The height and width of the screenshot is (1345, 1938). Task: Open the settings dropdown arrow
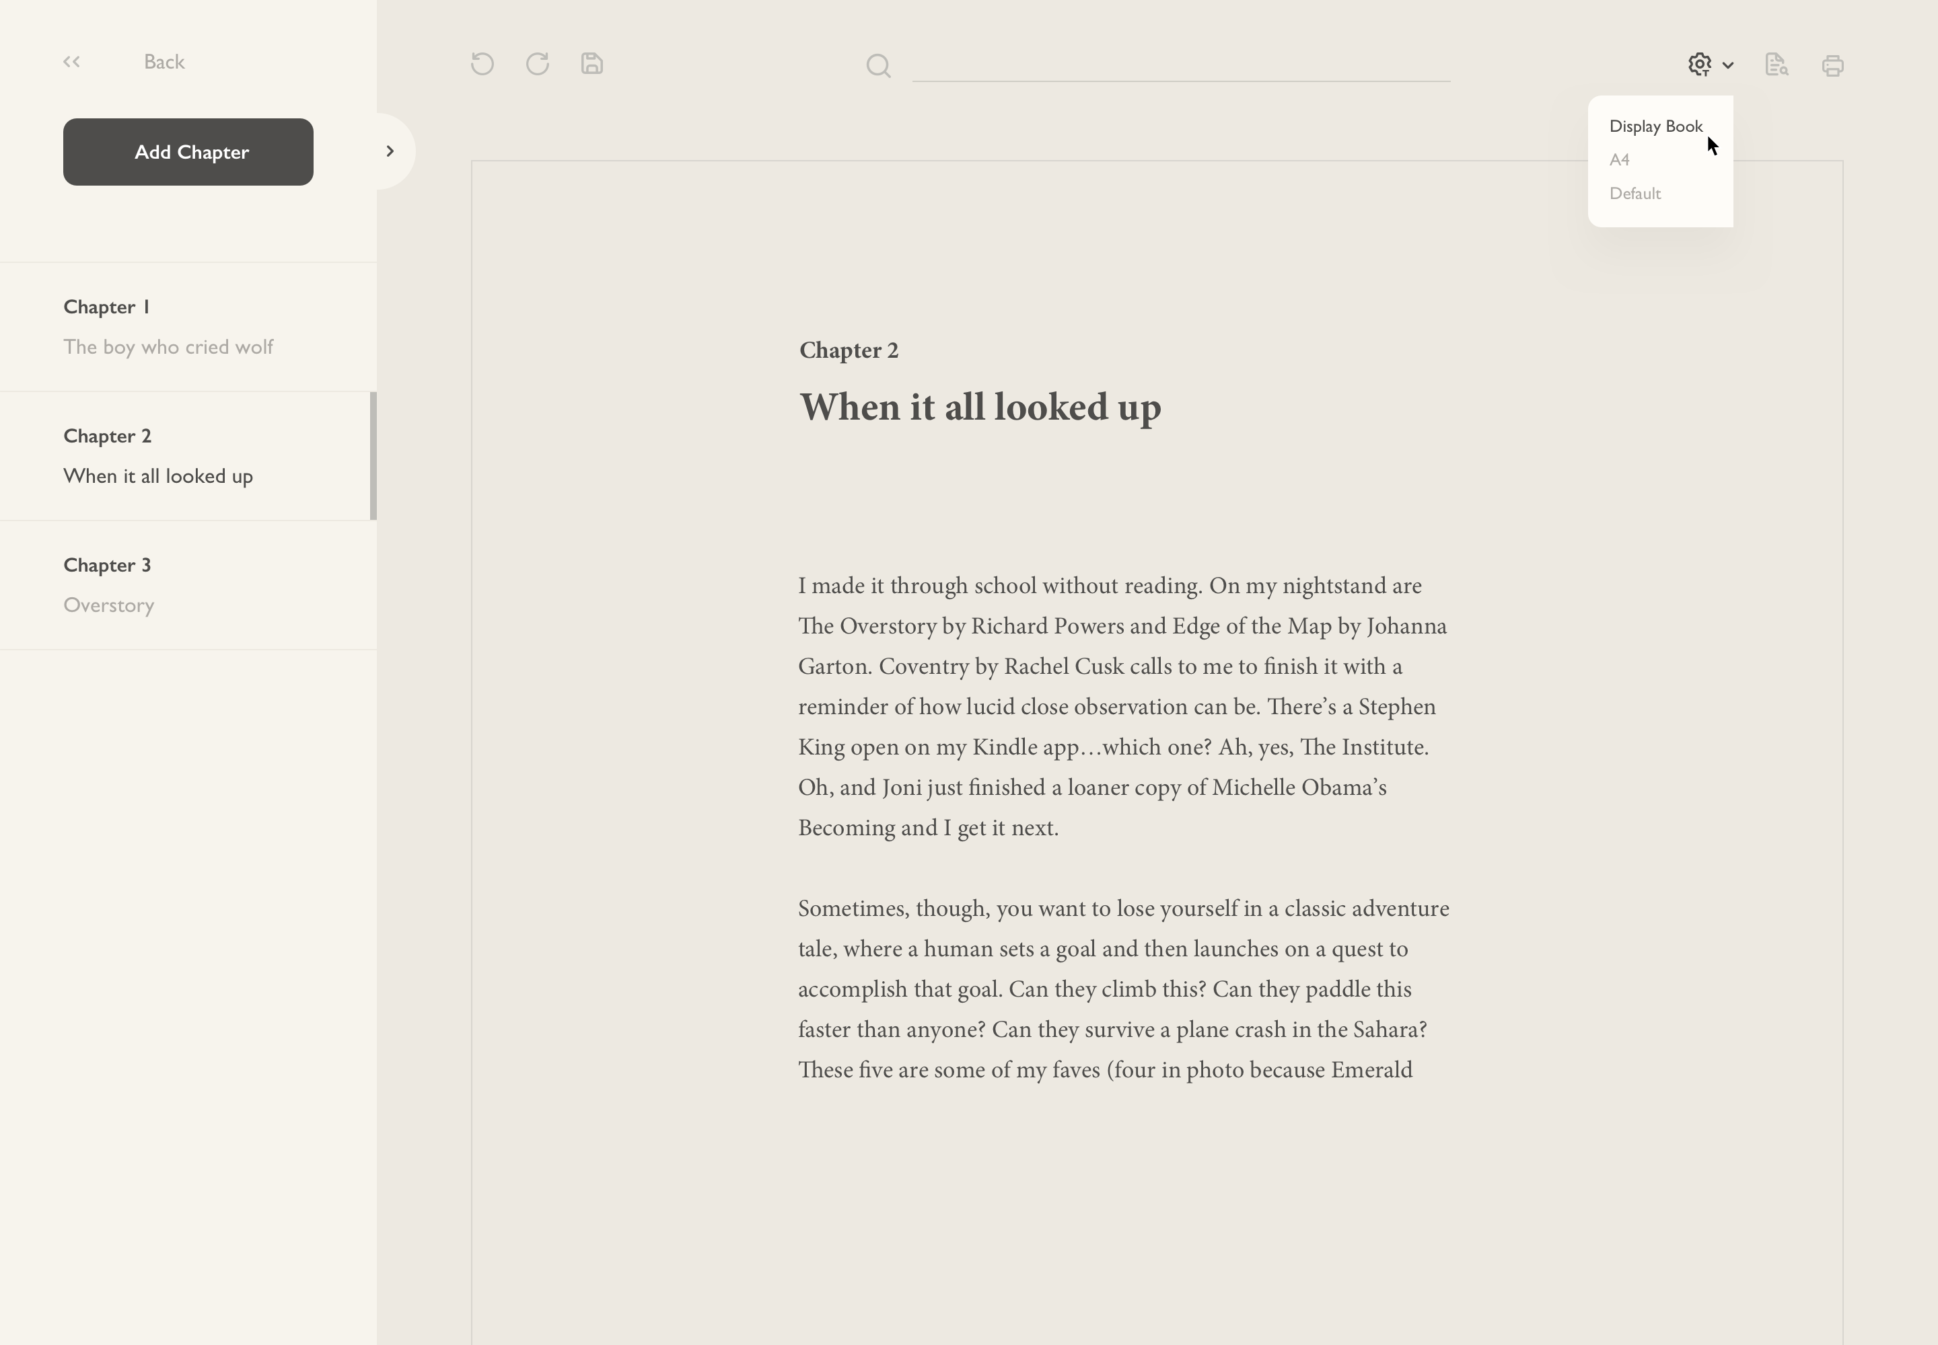tap(1729, 66)
